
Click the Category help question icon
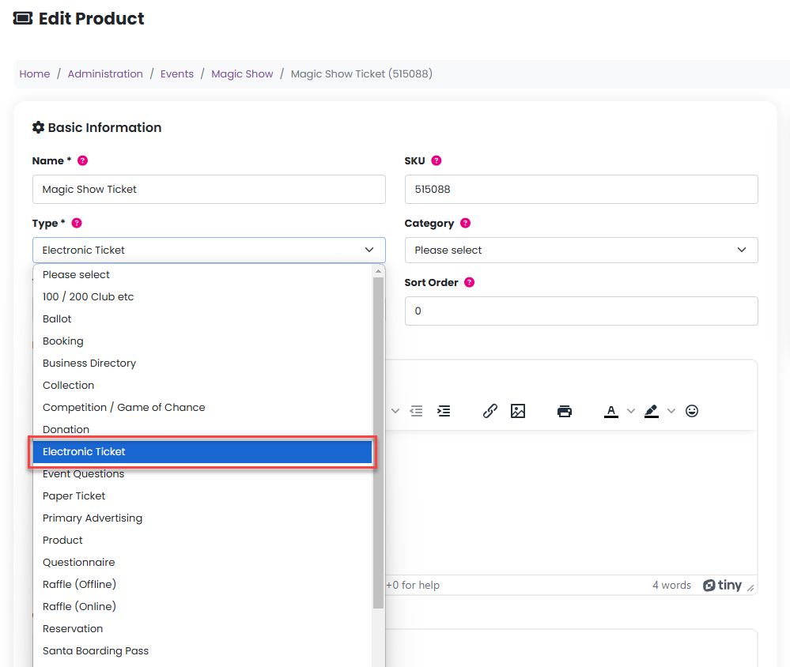(x=466, y=223)
